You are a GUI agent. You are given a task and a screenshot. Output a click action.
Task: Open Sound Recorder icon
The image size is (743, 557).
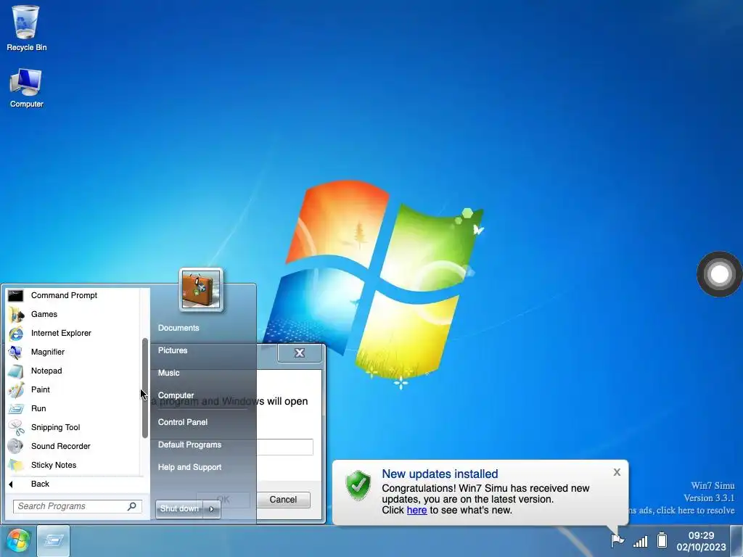(x=16, y=446)
